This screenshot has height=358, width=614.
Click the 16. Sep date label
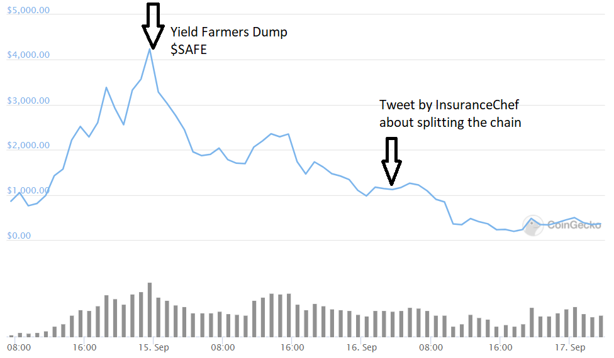[x=362, y=347]
